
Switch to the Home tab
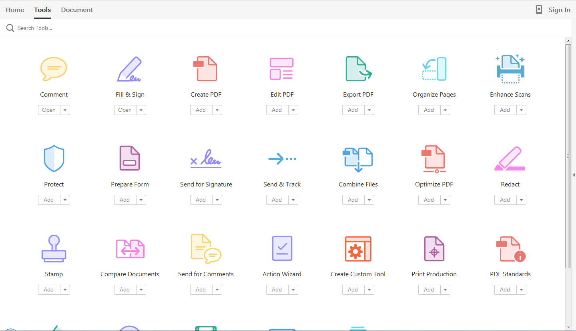coord(15,10)
